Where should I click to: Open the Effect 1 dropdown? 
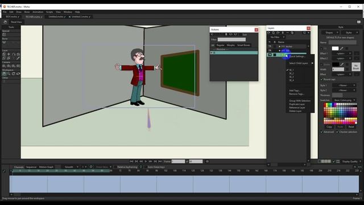[342, 54]
